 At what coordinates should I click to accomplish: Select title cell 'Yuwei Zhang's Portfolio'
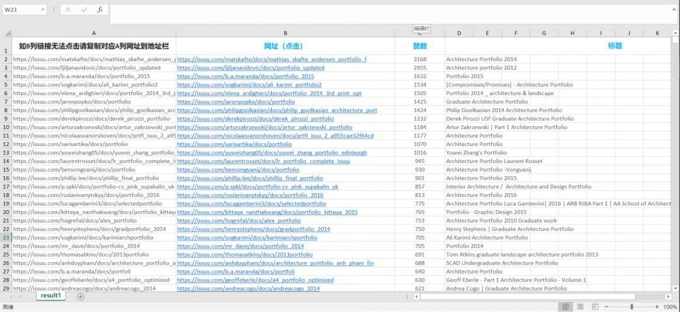(x=476, y=152)
